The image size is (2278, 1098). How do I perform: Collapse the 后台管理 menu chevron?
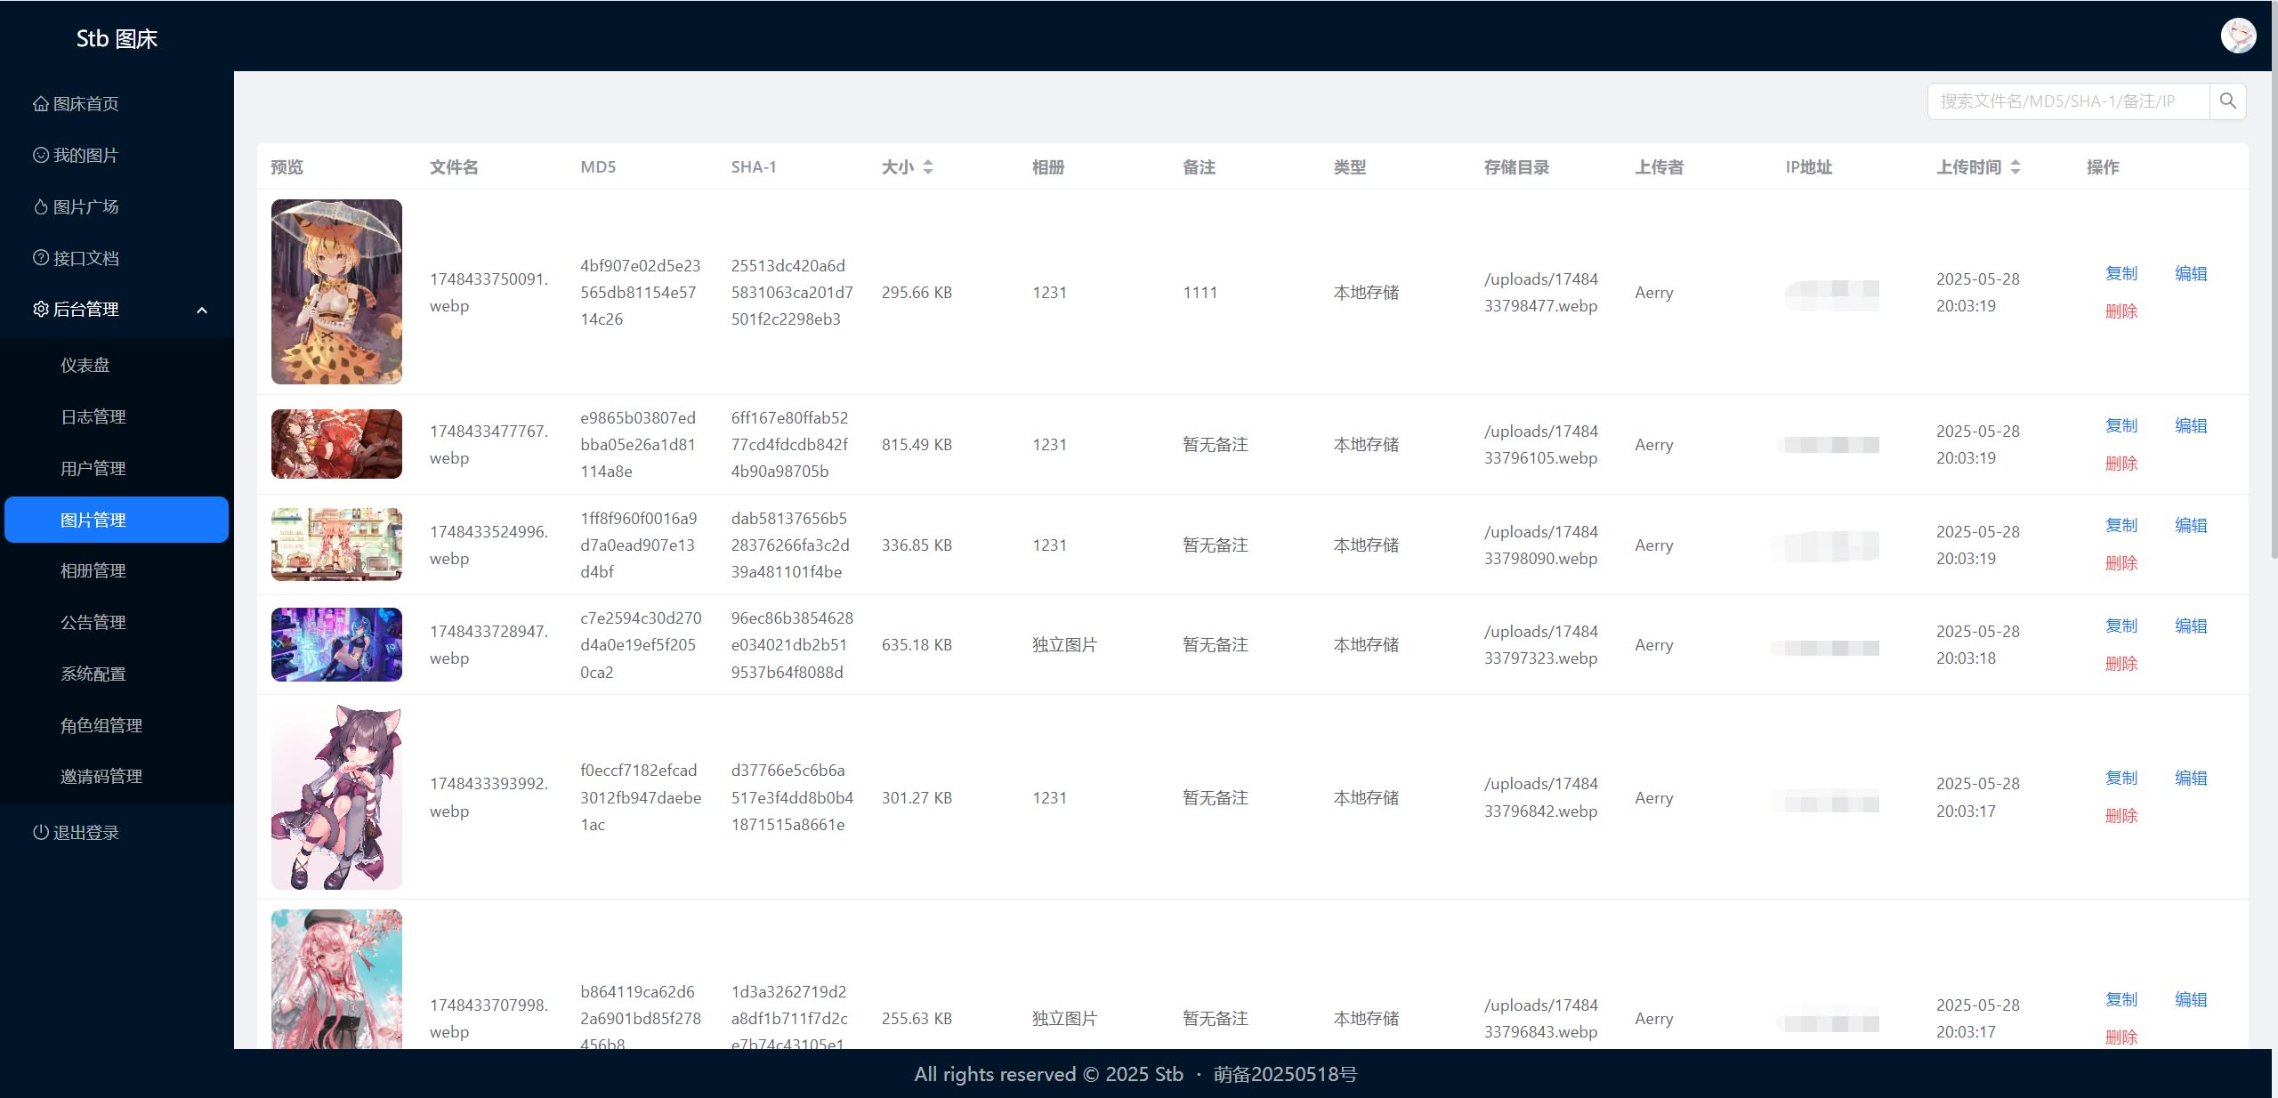[x=202, y=310]
